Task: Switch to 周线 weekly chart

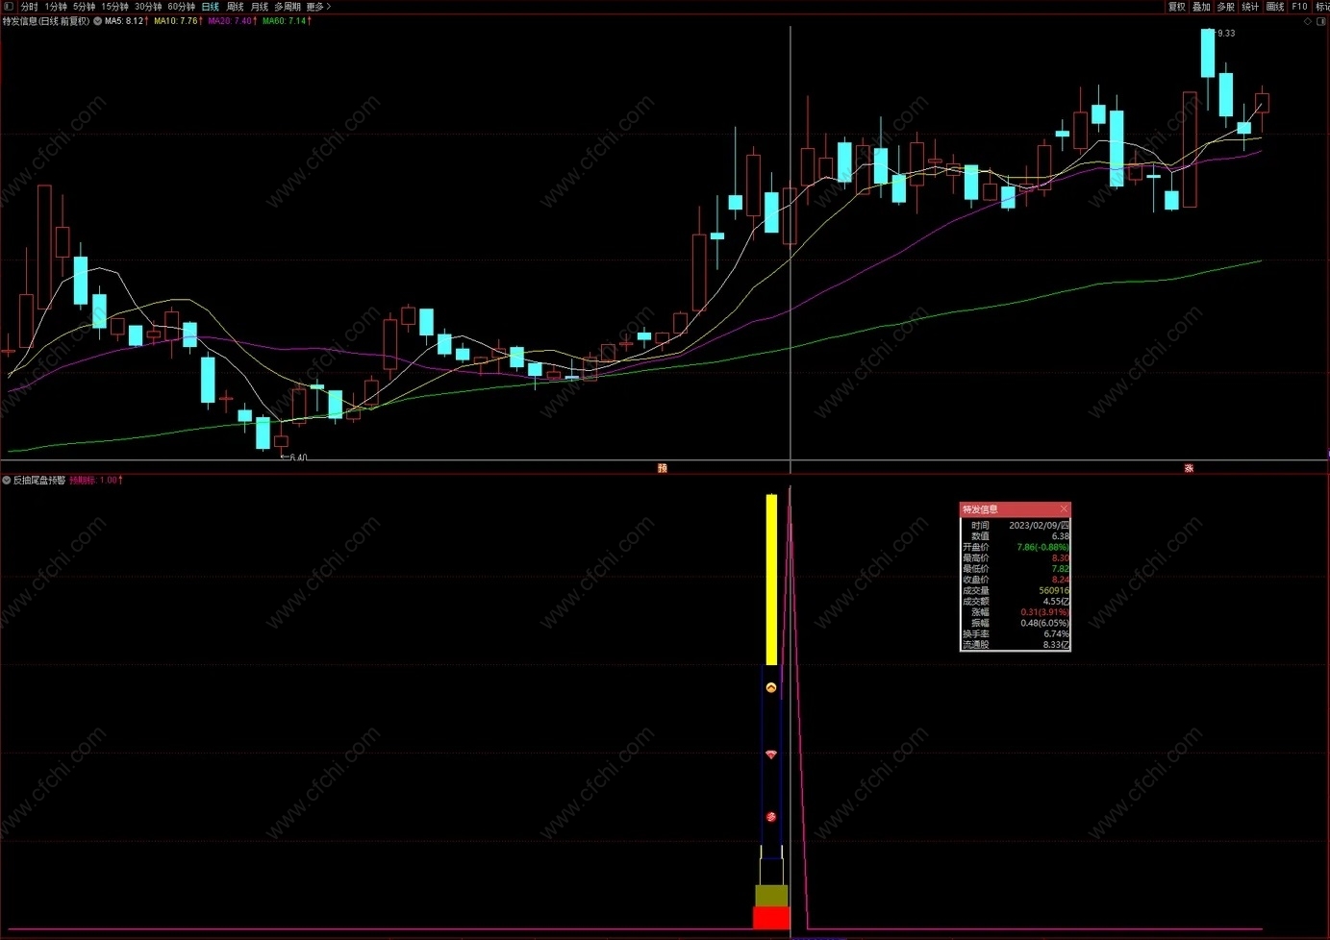Action: click(236, 7)
